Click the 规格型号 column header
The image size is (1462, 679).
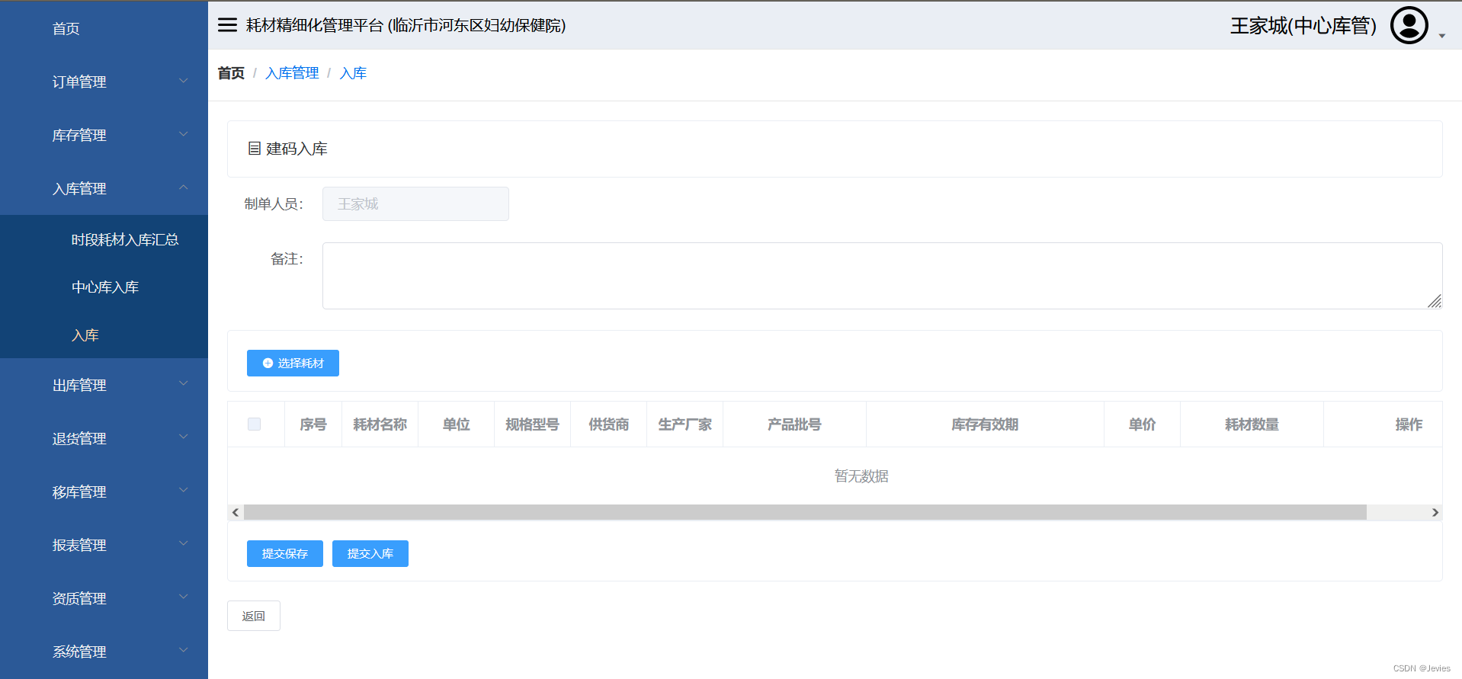coord(532,424)
